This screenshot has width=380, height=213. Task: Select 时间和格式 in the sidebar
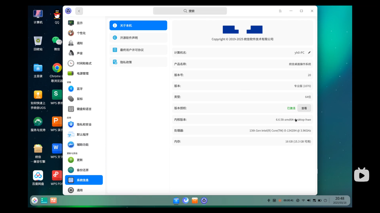84,63
